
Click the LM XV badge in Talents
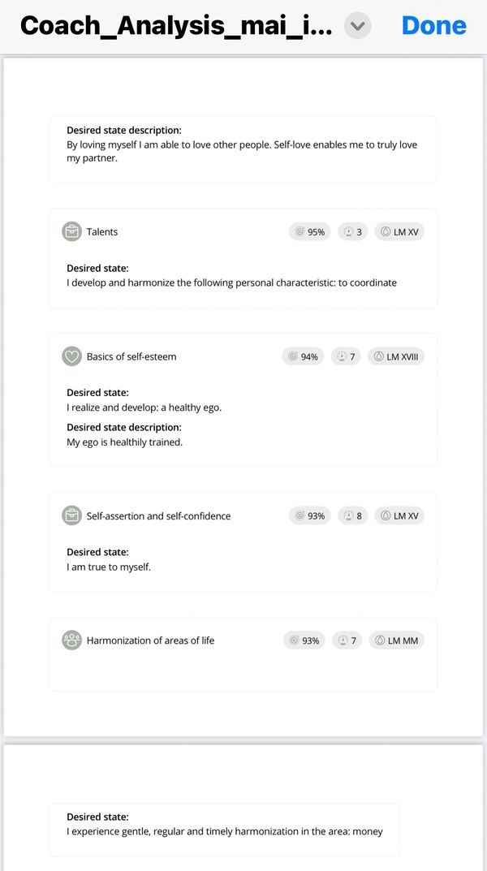click(399, 232)
